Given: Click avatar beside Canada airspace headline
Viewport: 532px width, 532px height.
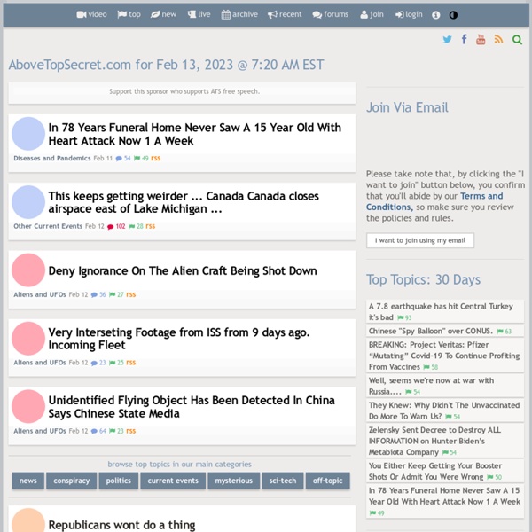Looking at the screenshot, I should click(28, 202).
